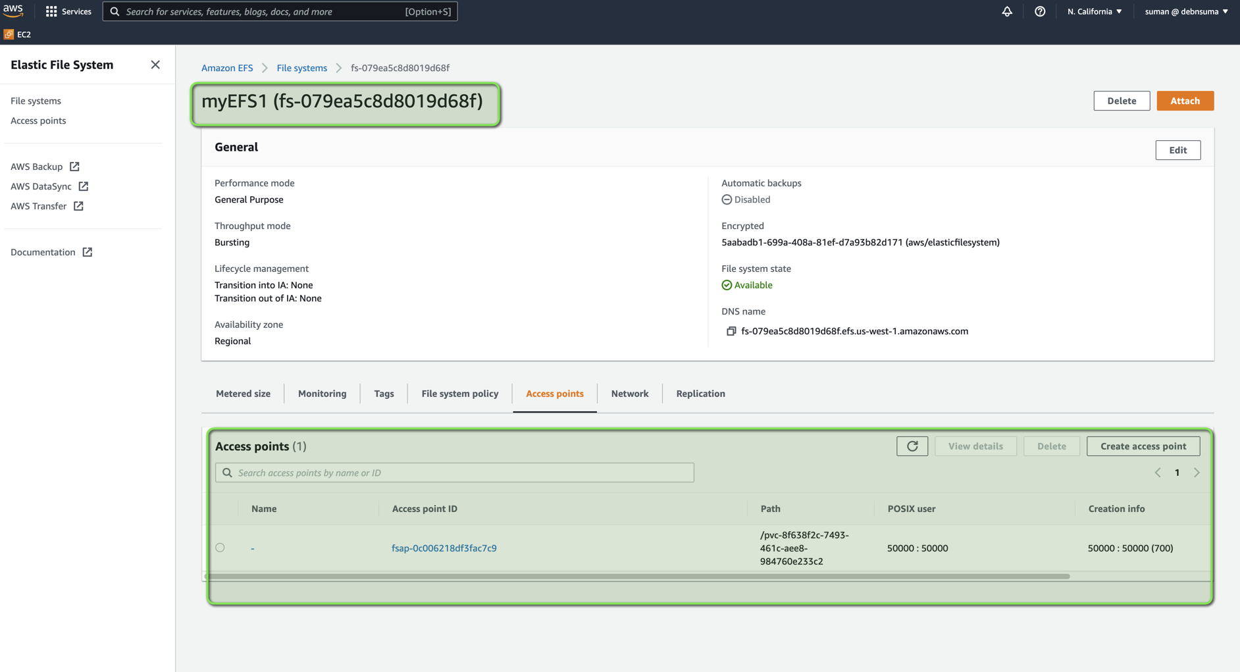This screenshot has height=672, width=1240.
Task: Switch to the Metered size tab
Action: 243,394
